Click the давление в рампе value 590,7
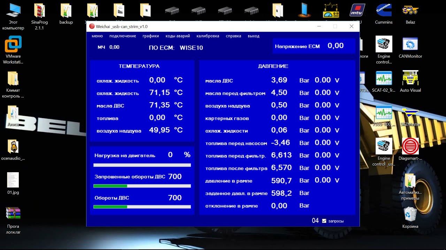Screen dimensions: 446x250 282,180
